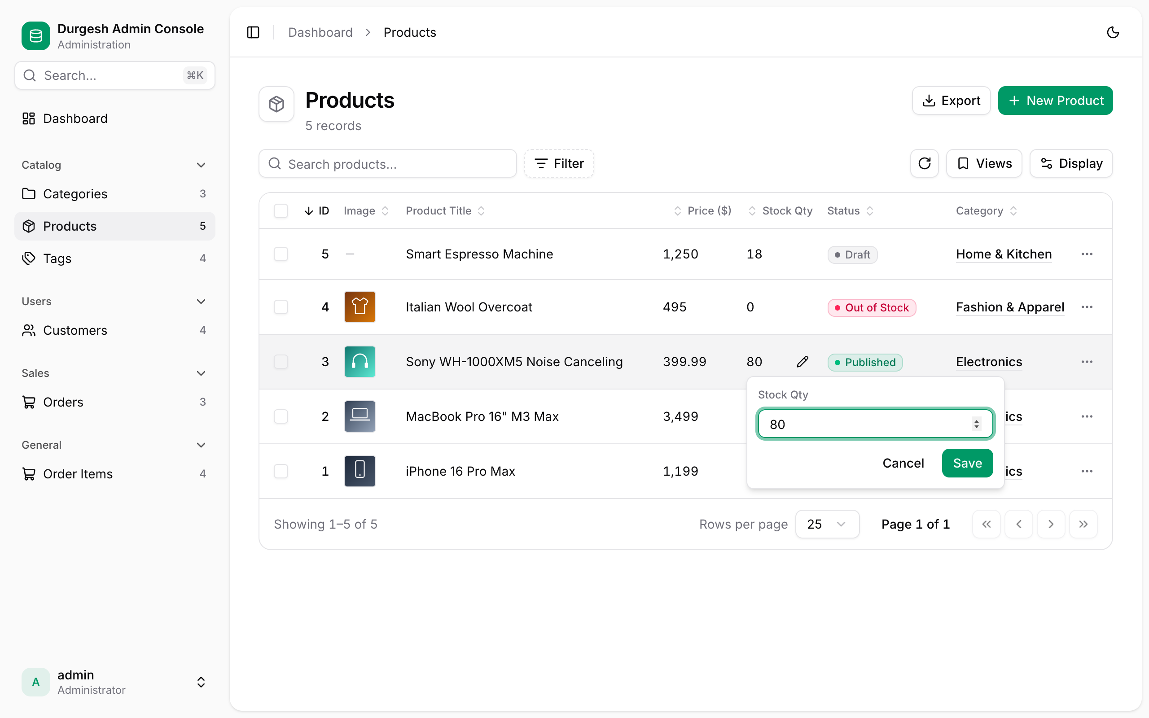Jump to last page of results

[1083, 524]
